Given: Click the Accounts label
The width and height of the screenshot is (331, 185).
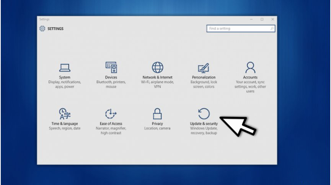Looking at the screenshot, I should click(250, 77).
